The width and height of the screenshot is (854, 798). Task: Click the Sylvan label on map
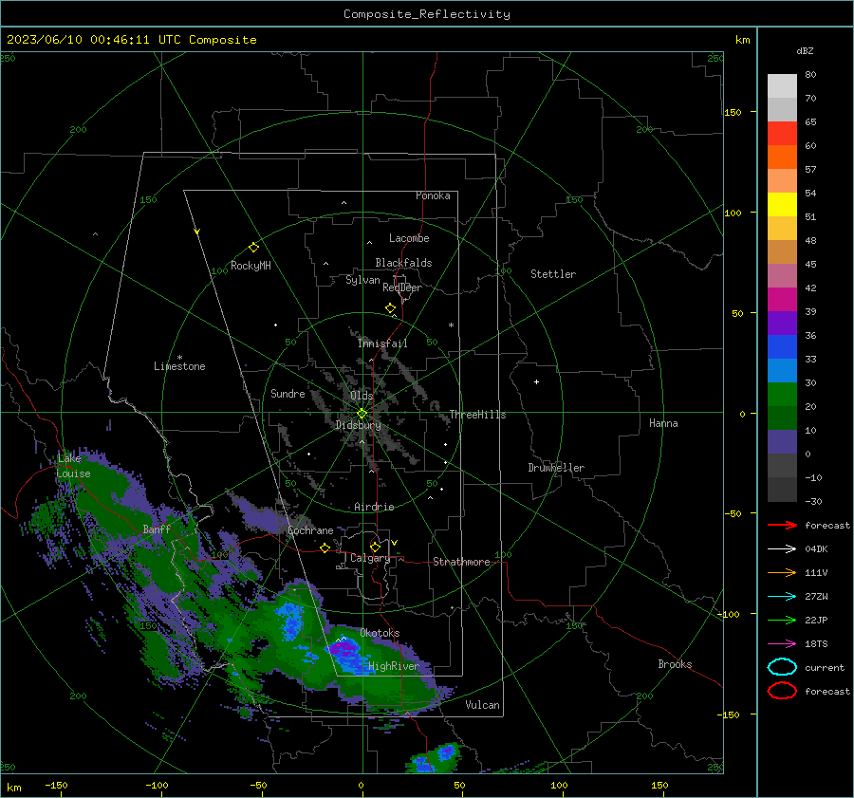(x=362, y=280)
